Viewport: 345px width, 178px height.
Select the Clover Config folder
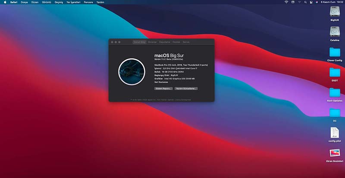[x=335, y=52]
